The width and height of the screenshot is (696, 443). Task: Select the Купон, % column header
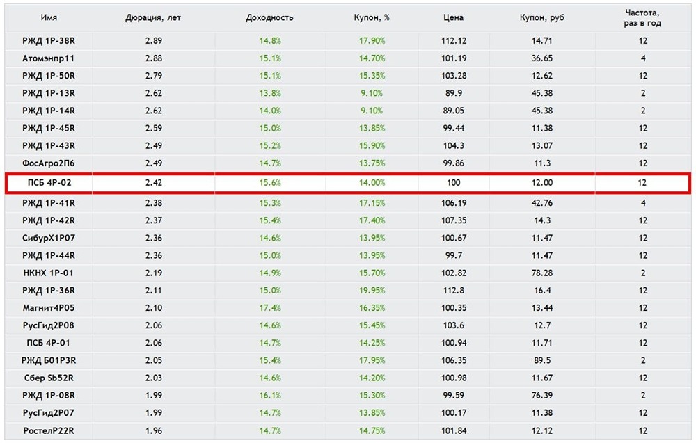[x=372, y=17]
